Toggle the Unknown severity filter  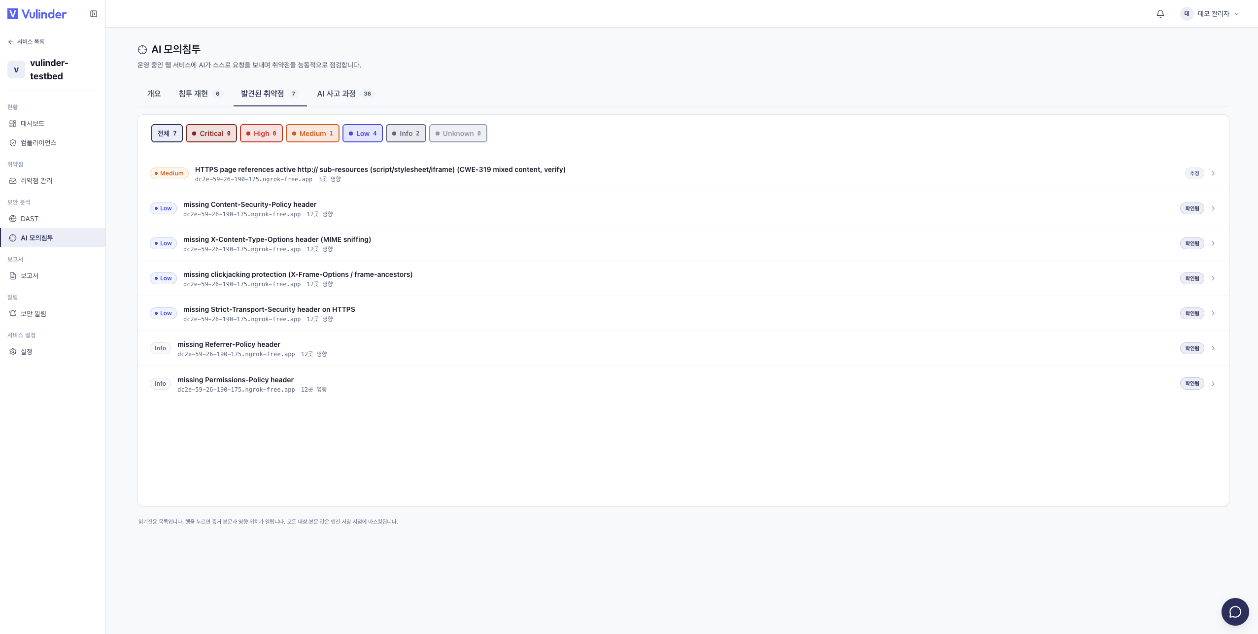(458, 133)
